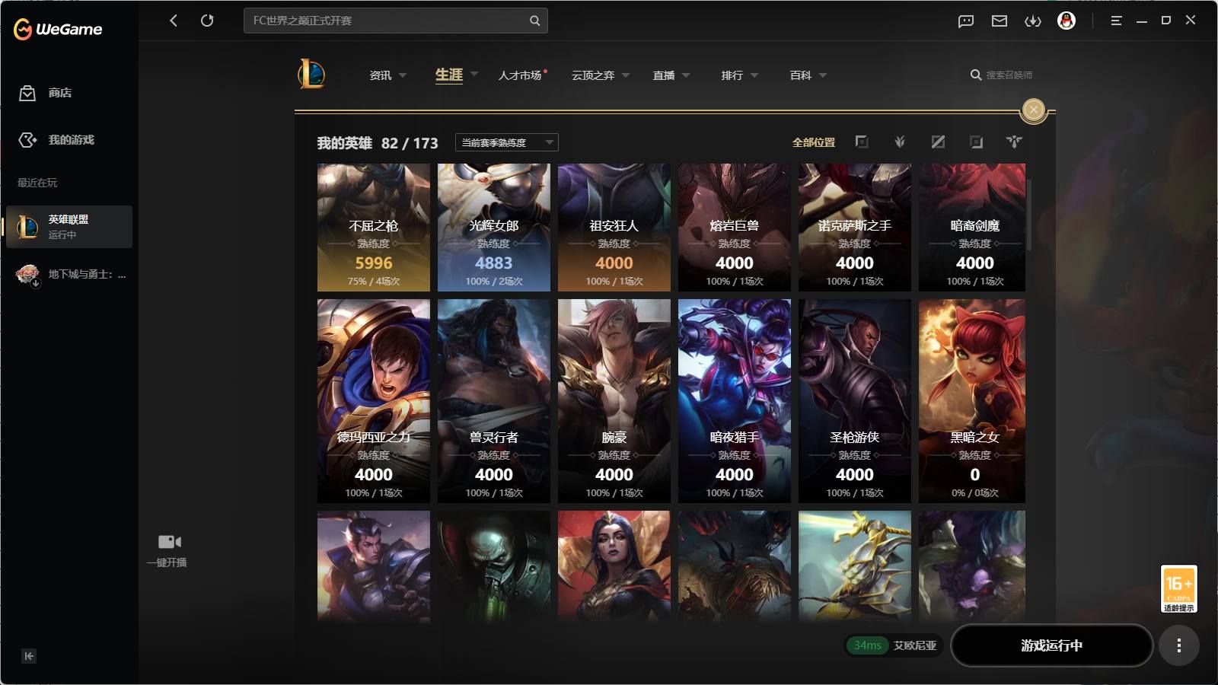Start streaming with 一键开播 camera icon
This screenshot has width=1218, height=685.
click(x=168, y=550)
